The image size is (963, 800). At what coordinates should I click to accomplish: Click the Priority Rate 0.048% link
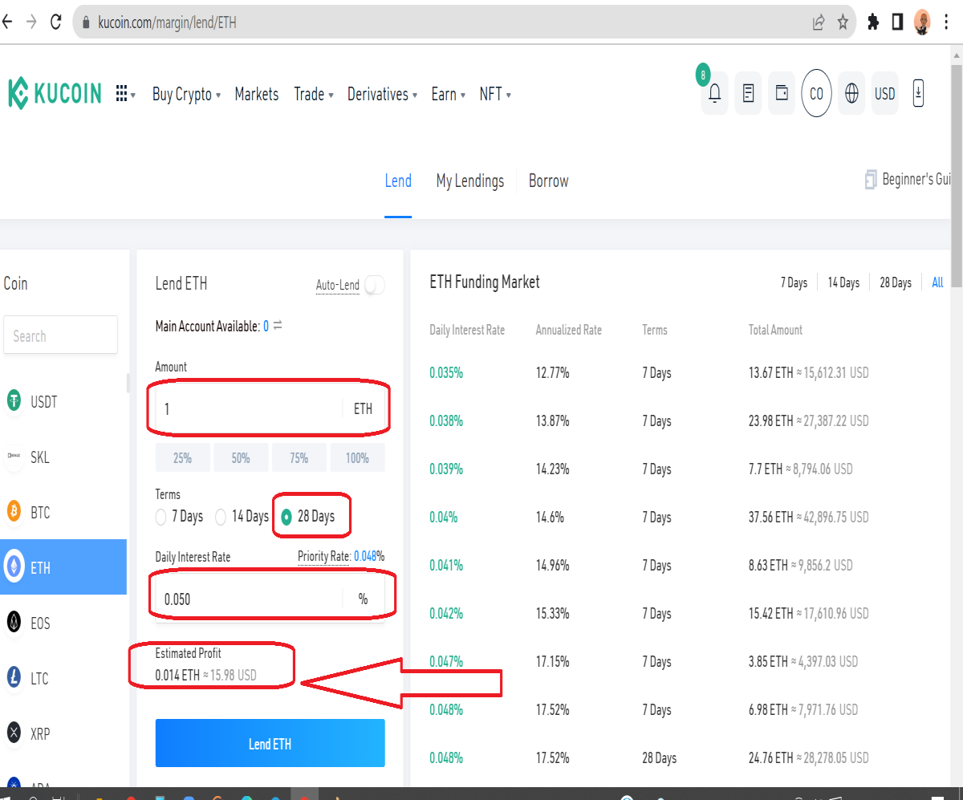point(341,556)
